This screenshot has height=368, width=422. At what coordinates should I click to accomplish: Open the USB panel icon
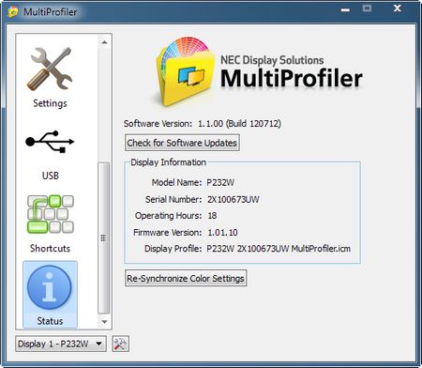(x=50, y=142)
